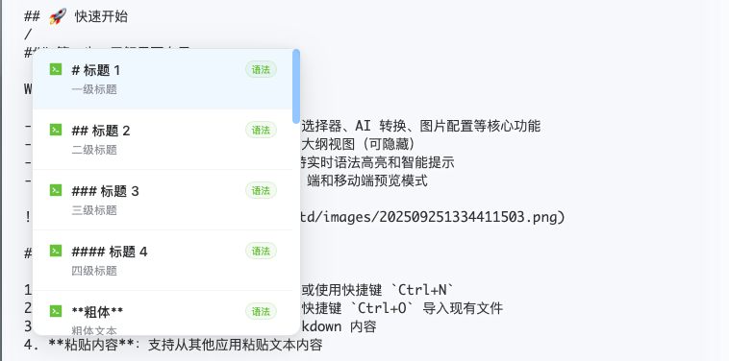Click the green icon beside ## 标题 2

56,130
